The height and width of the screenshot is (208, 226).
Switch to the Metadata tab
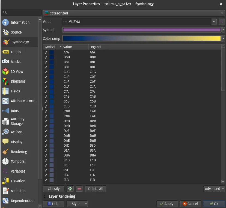point(18,191)
